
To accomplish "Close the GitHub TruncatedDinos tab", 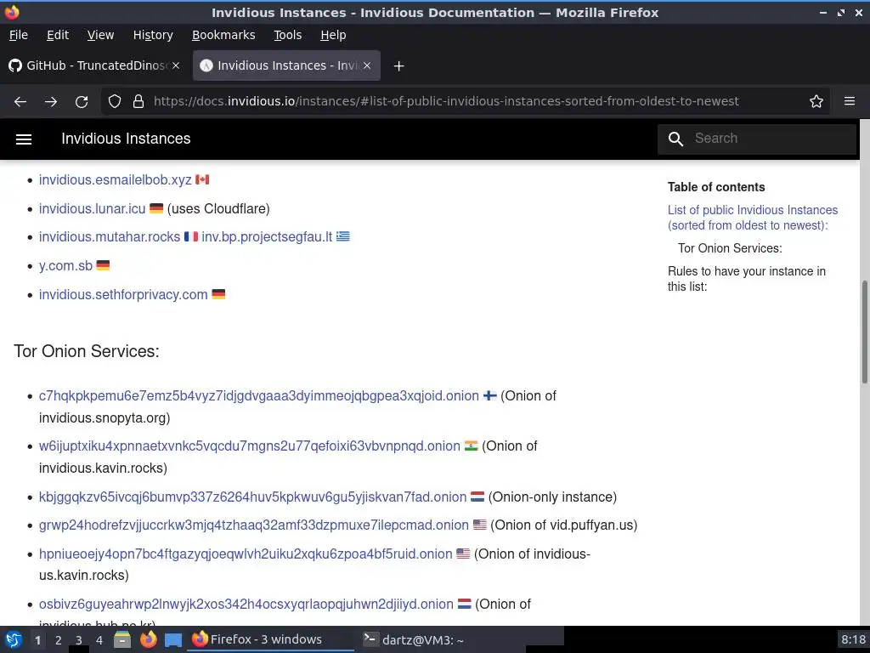I will pos(176,65).
